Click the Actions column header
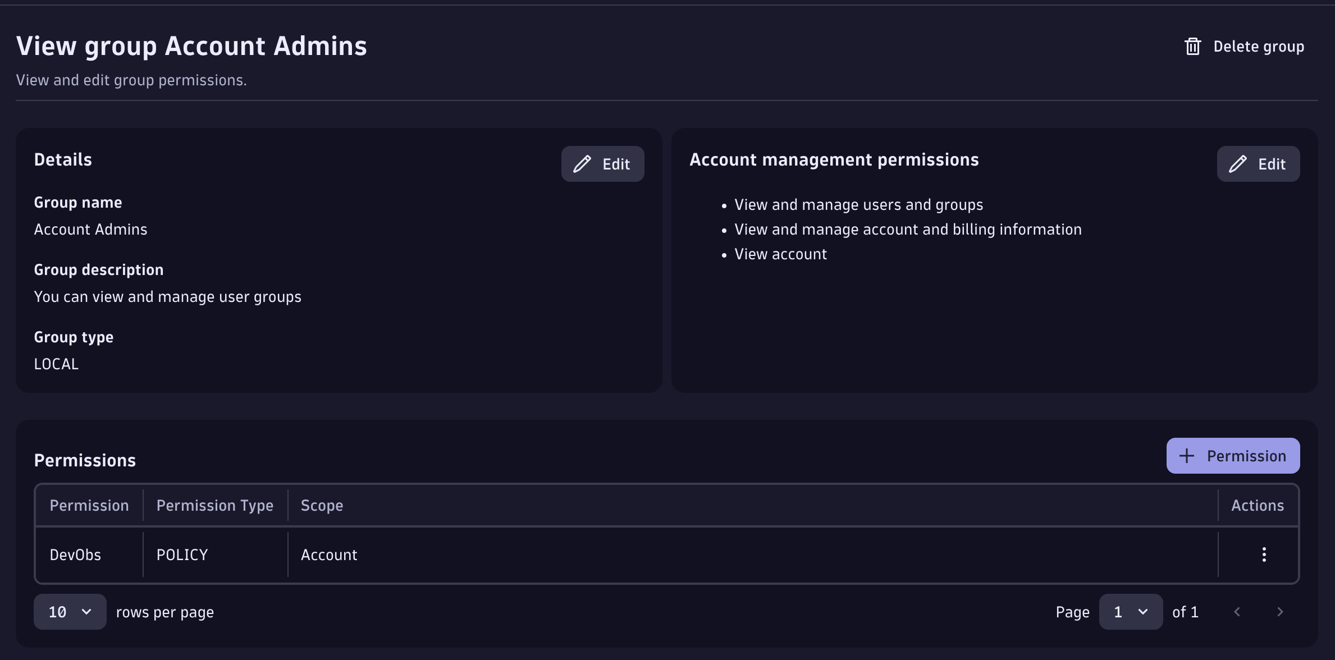1335x660 pixels. pyautogui.click(x=1258, y=505)
